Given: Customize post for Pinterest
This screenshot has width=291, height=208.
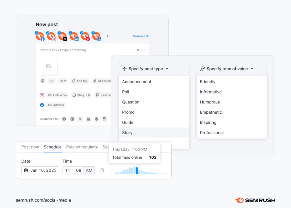Looking at the screenshot, I should 96,119.
